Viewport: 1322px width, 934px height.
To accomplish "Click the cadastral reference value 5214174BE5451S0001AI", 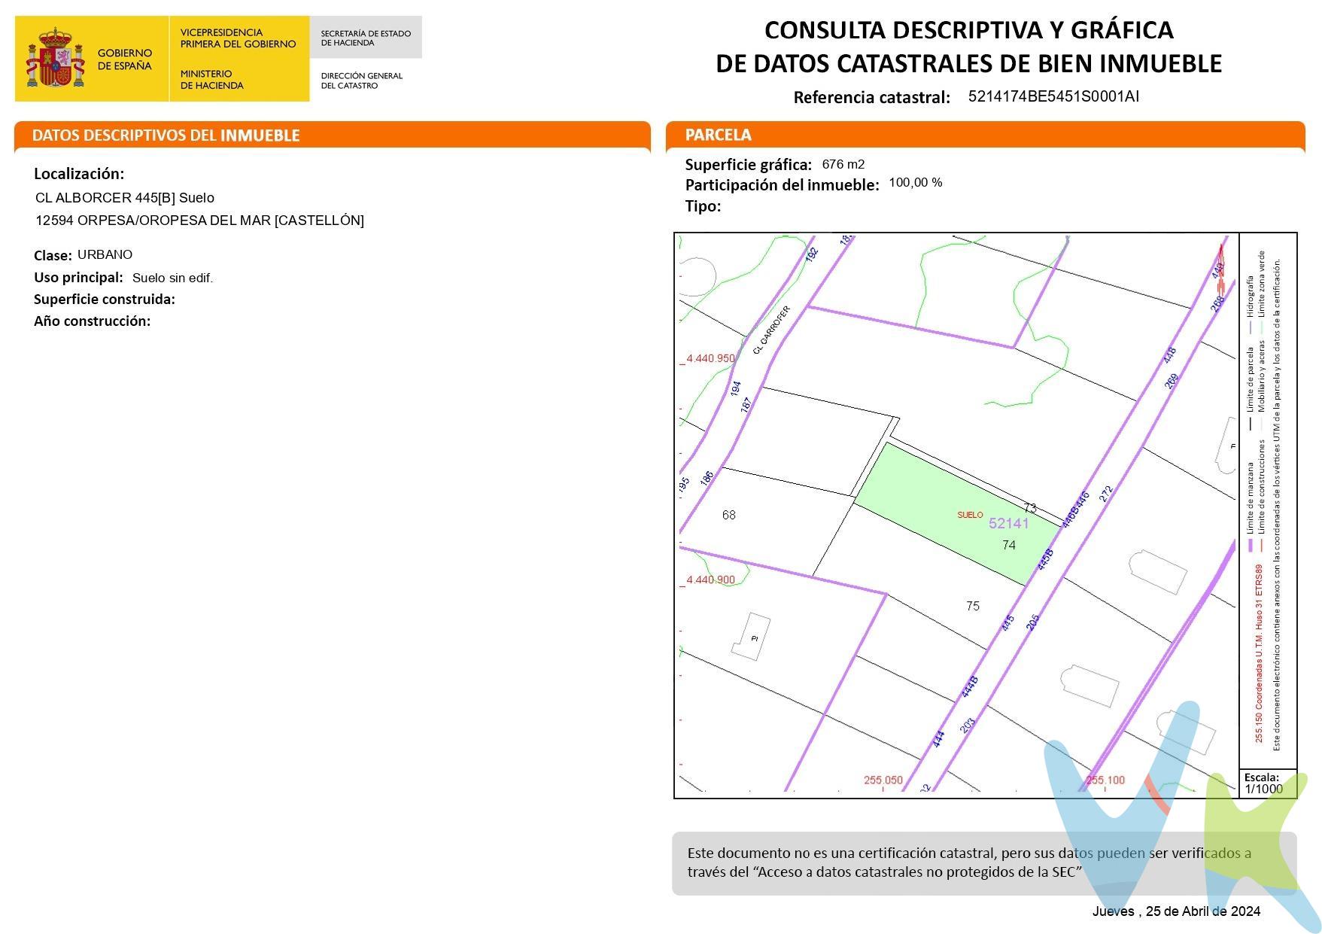I will (x=1053, y=96).
